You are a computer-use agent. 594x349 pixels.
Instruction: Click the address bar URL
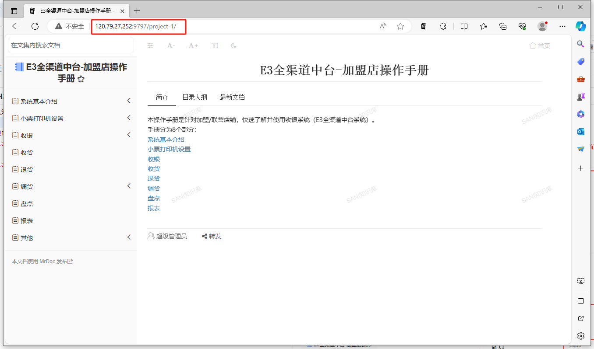[x=136, y=26]
